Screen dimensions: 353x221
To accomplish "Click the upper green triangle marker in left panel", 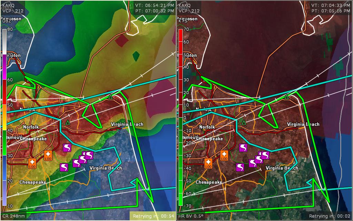I will 110,97.
